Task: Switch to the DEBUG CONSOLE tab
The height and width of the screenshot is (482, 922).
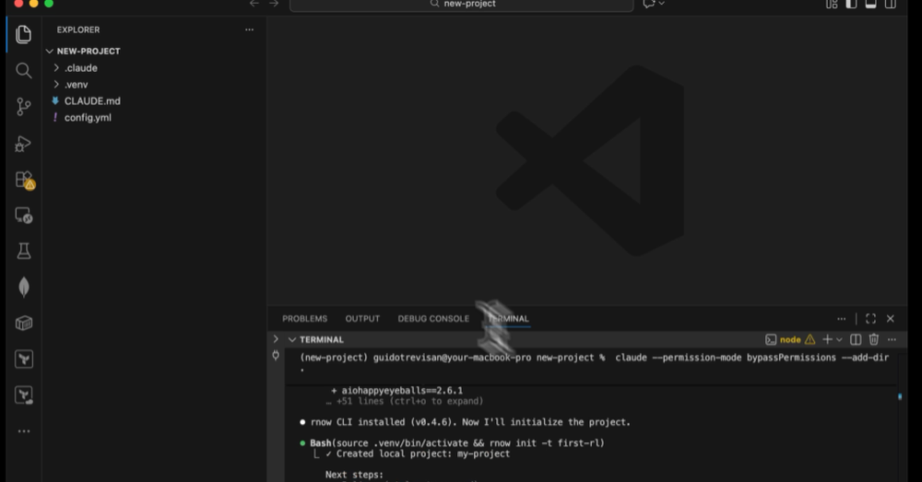Action: click(433, 319)
